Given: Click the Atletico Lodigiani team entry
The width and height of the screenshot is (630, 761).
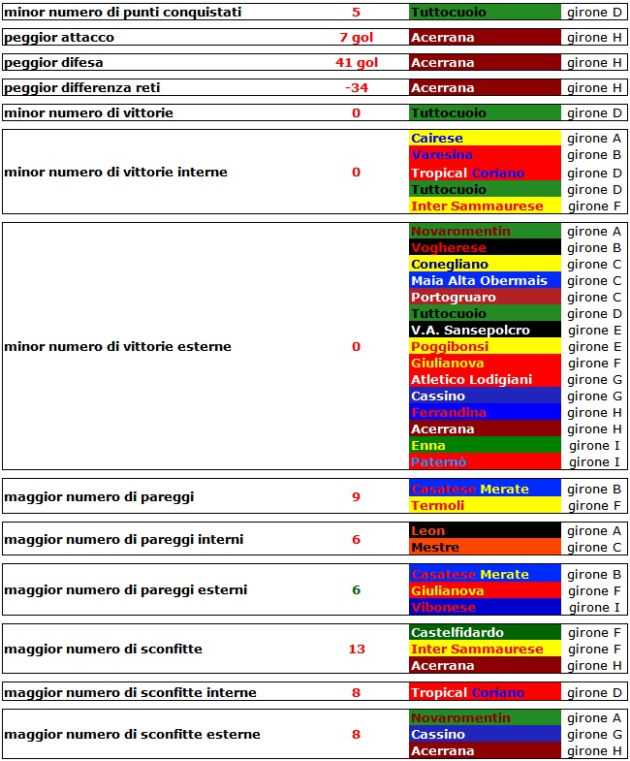Looking at the screenshot, I should 485,380.
